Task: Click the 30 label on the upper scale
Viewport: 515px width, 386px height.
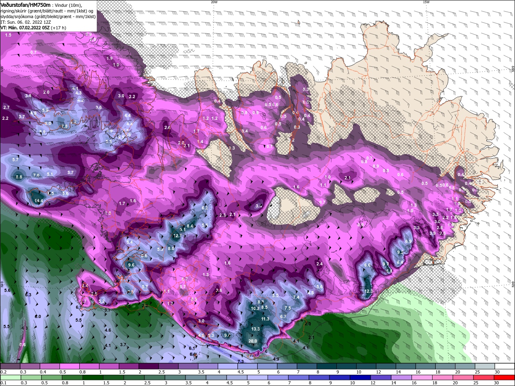Action: pyautogui.click(x=497, y=372)
